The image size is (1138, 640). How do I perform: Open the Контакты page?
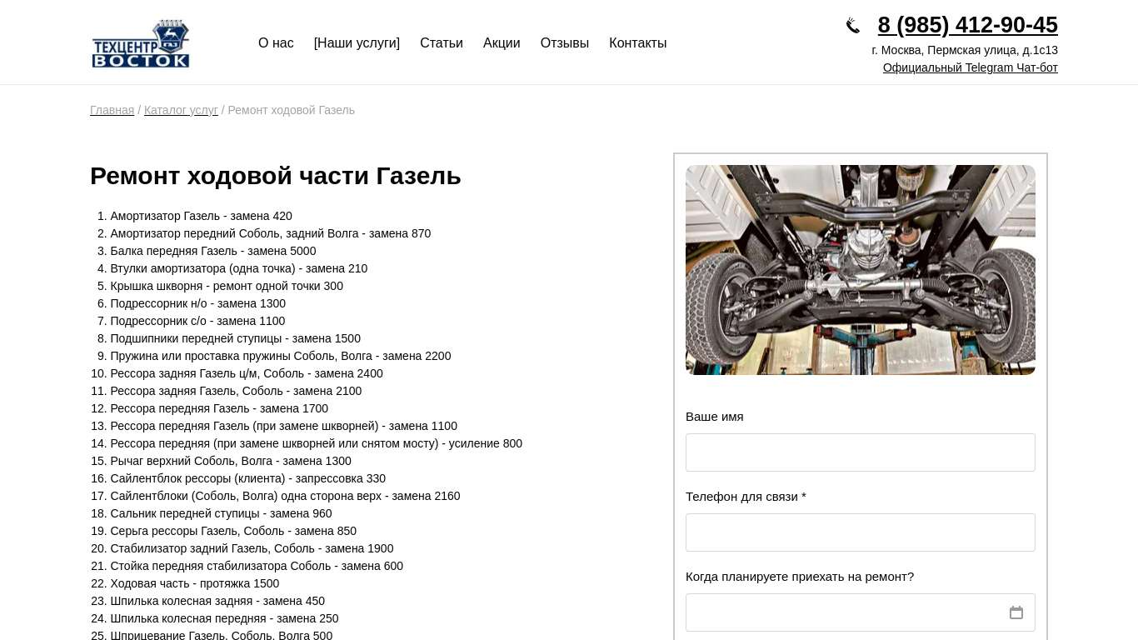(637, 43)
